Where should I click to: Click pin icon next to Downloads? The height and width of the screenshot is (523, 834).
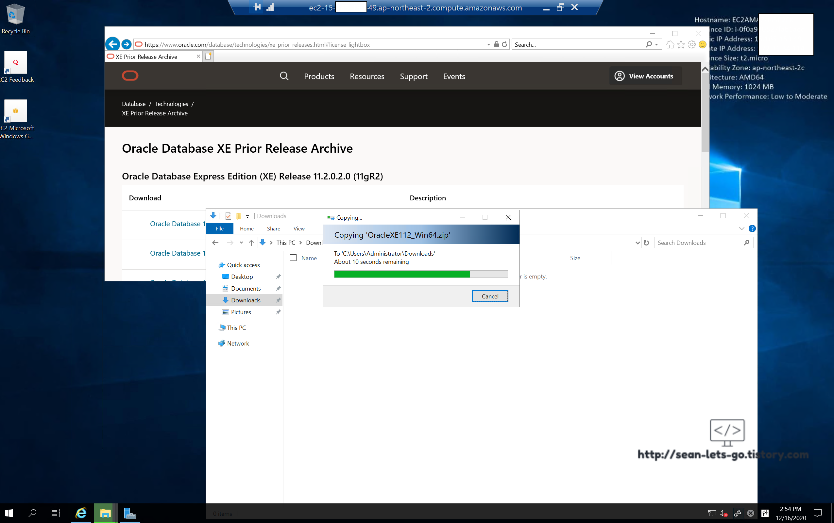pyautogui.click(x=279, y=300)
